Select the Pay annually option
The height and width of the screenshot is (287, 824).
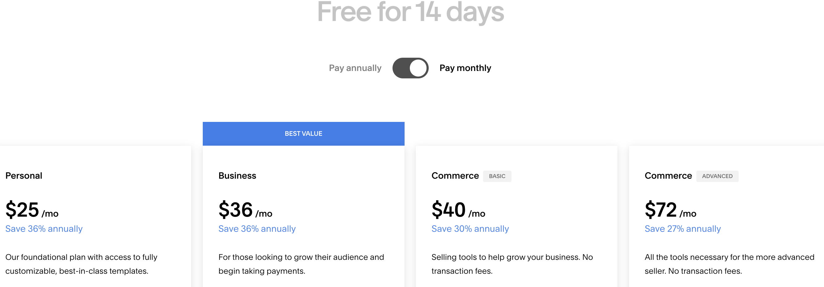(x=355, y=68)
